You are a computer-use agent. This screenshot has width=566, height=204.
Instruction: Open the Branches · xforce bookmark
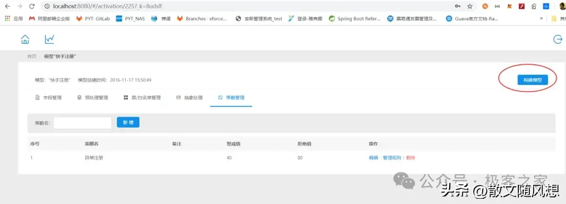202,19
